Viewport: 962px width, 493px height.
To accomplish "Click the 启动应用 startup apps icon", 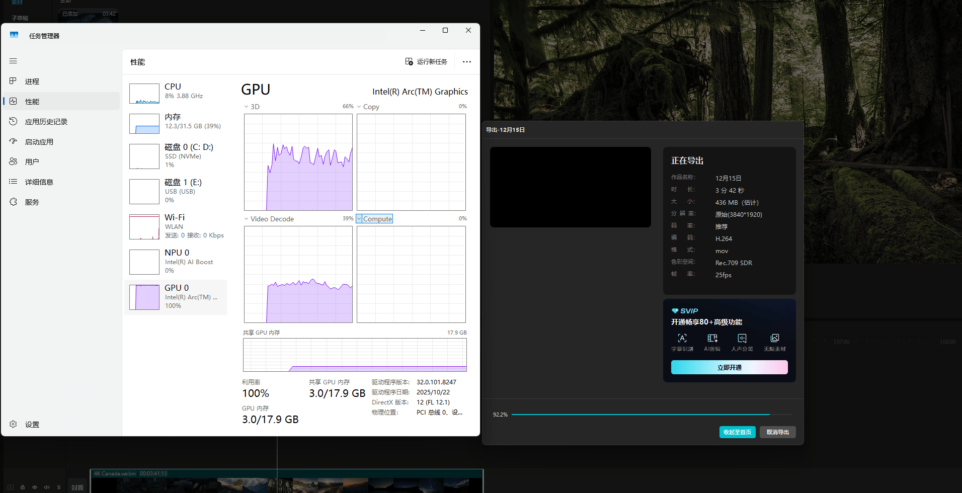I will tap(13, 141).
